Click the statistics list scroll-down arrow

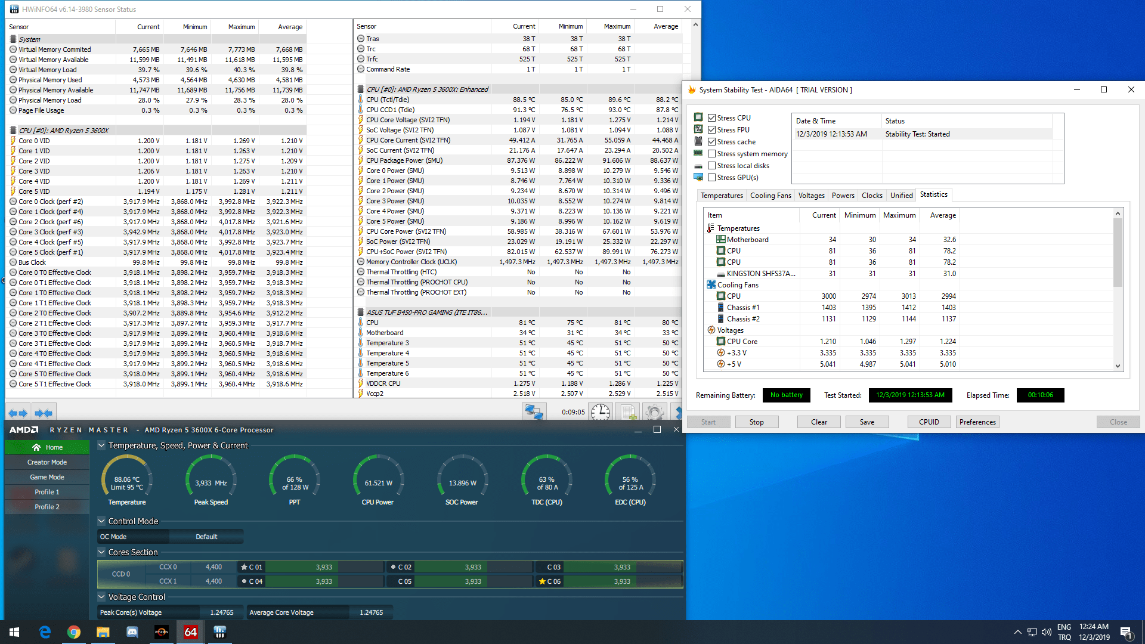pos(1118,366)
